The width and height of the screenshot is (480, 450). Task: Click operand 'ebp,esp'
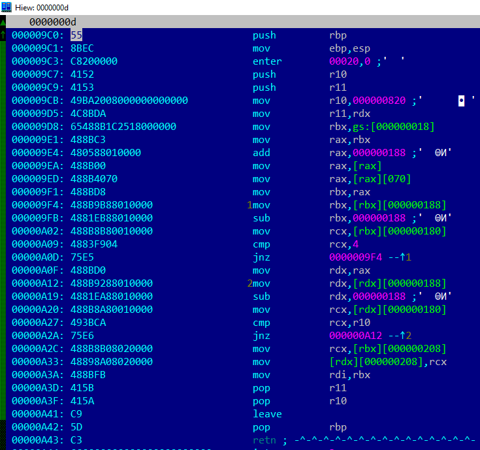tap(349, 48)
